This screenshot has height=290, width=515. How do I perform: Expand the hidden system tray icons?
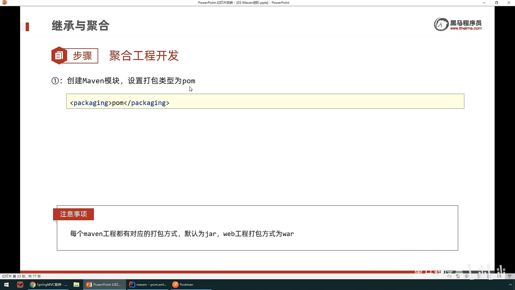[x=510, y=285]
